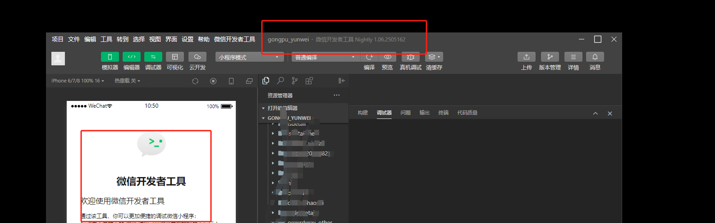This screenshot has width=715, height=223.
Task: Open the 设置 menu
Action: (188, 40)
